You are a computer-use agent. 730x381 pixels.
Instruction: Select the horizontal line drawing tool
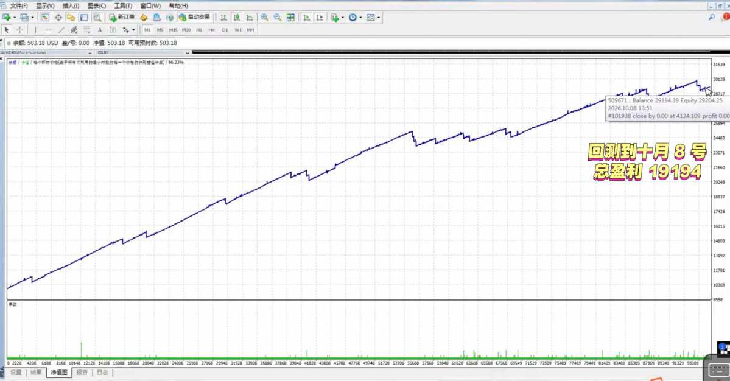48,30
